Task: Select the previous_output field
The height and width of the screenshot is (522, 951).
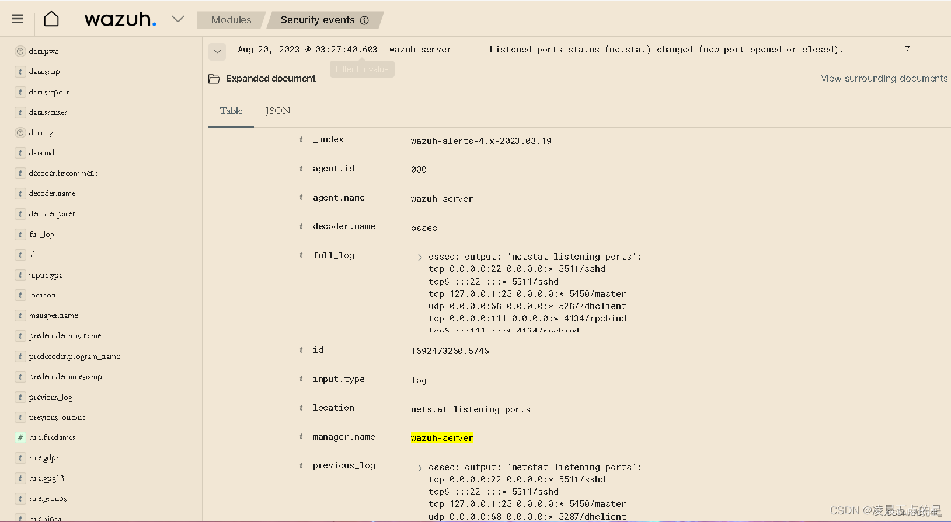Action: click(x=57, y=418)
